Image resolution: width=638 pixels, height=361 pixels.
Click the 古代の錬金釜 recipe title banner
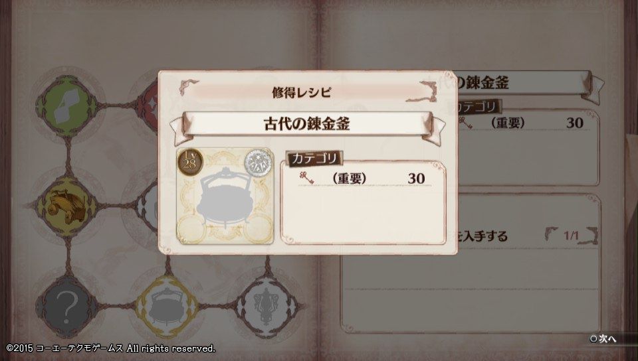tap(307, 124)
